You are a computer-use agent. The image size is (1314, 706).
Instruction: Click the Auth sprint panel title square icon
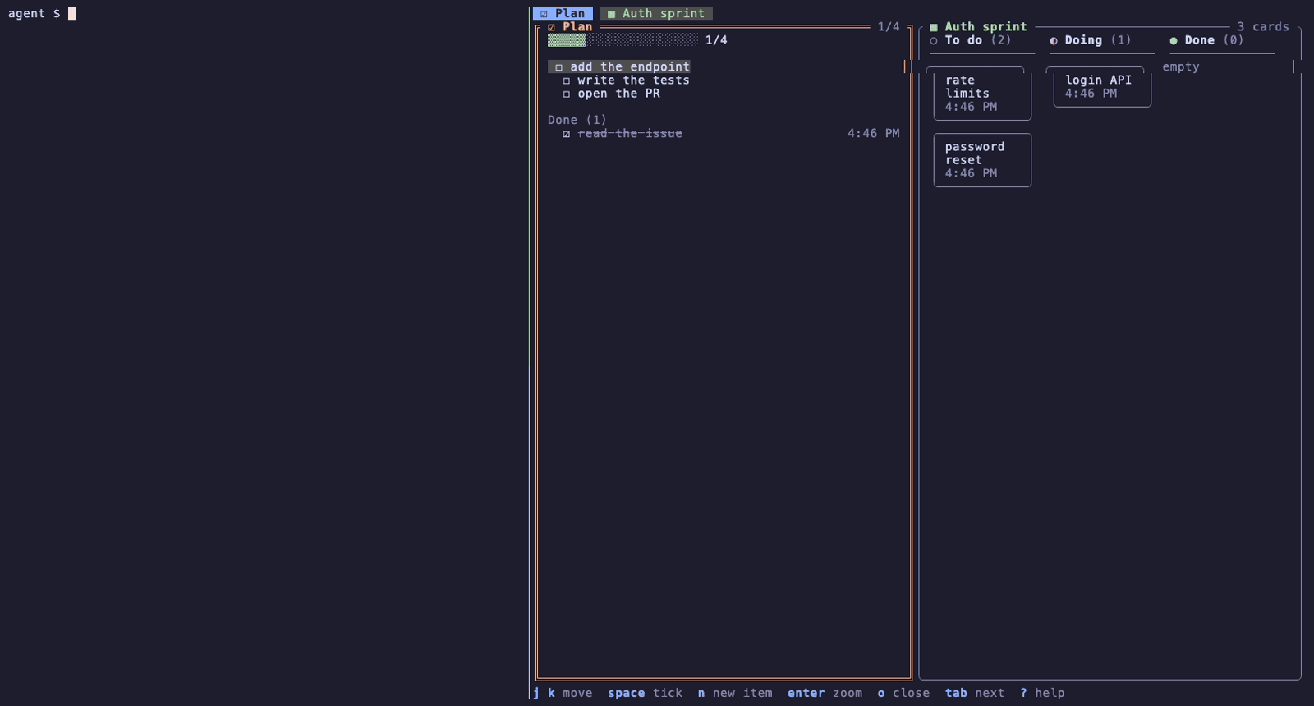(x=934, y=27)
